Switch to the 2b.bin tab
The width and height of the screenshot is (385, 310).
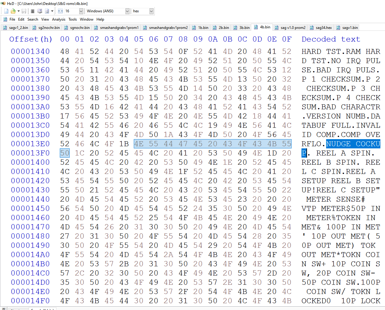pos(221,27)
